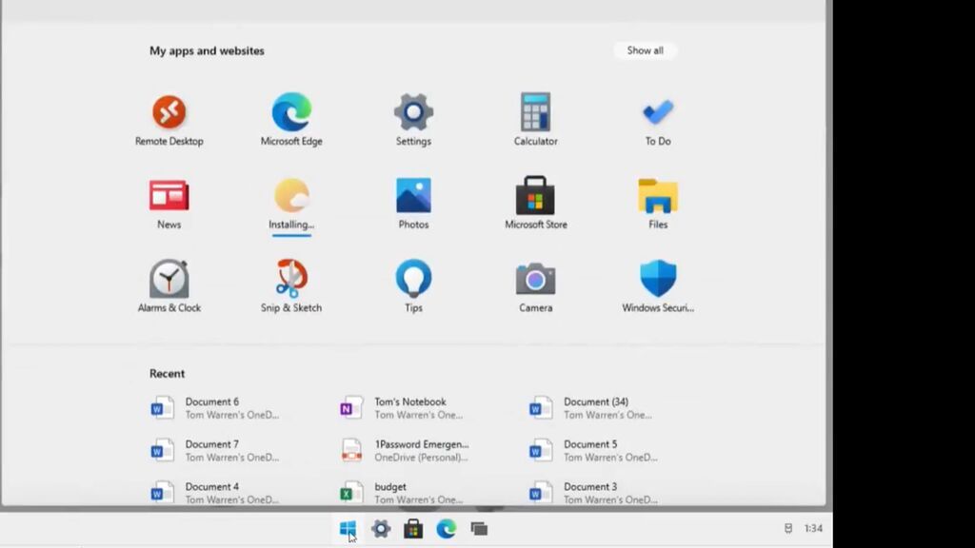The image size is (975, 548).
Task: Click the system tray icon beside the clock
Action: click(x=787, y=528)
